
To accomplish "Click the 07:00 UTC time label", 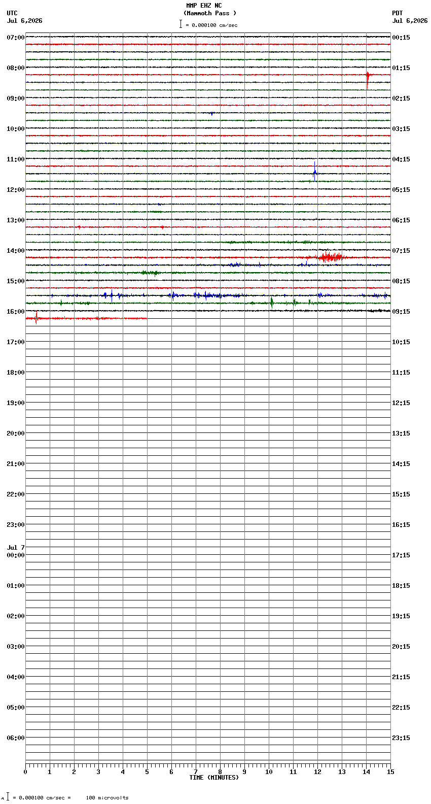I will point(16,38).
